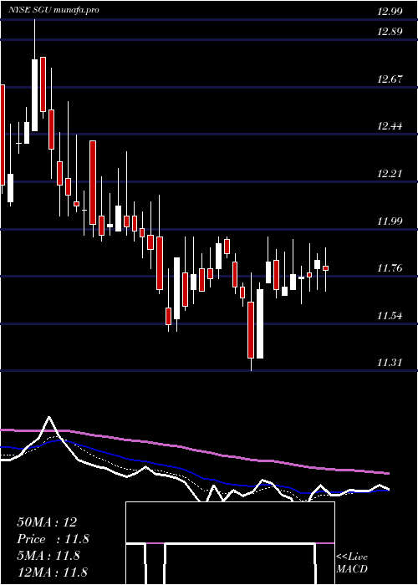Image resolution: width=418 pixels, height=585 pixels.
Task: Click the Live MACD label
Action: [352, 563]
